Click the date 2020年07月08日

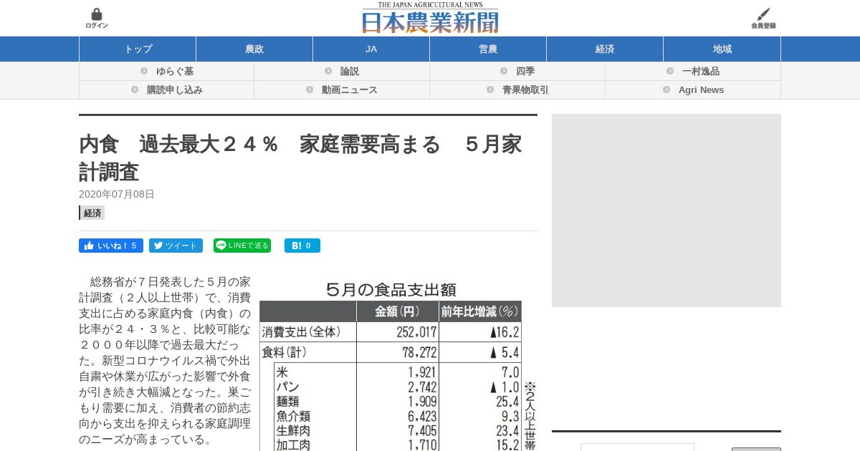(117, 194)
